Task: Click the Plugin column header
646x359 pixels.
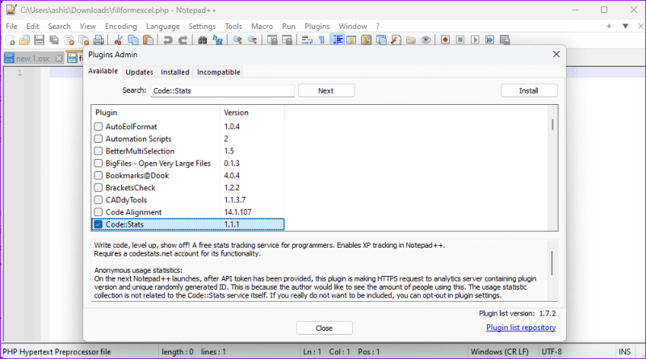Action: (156, 112)
